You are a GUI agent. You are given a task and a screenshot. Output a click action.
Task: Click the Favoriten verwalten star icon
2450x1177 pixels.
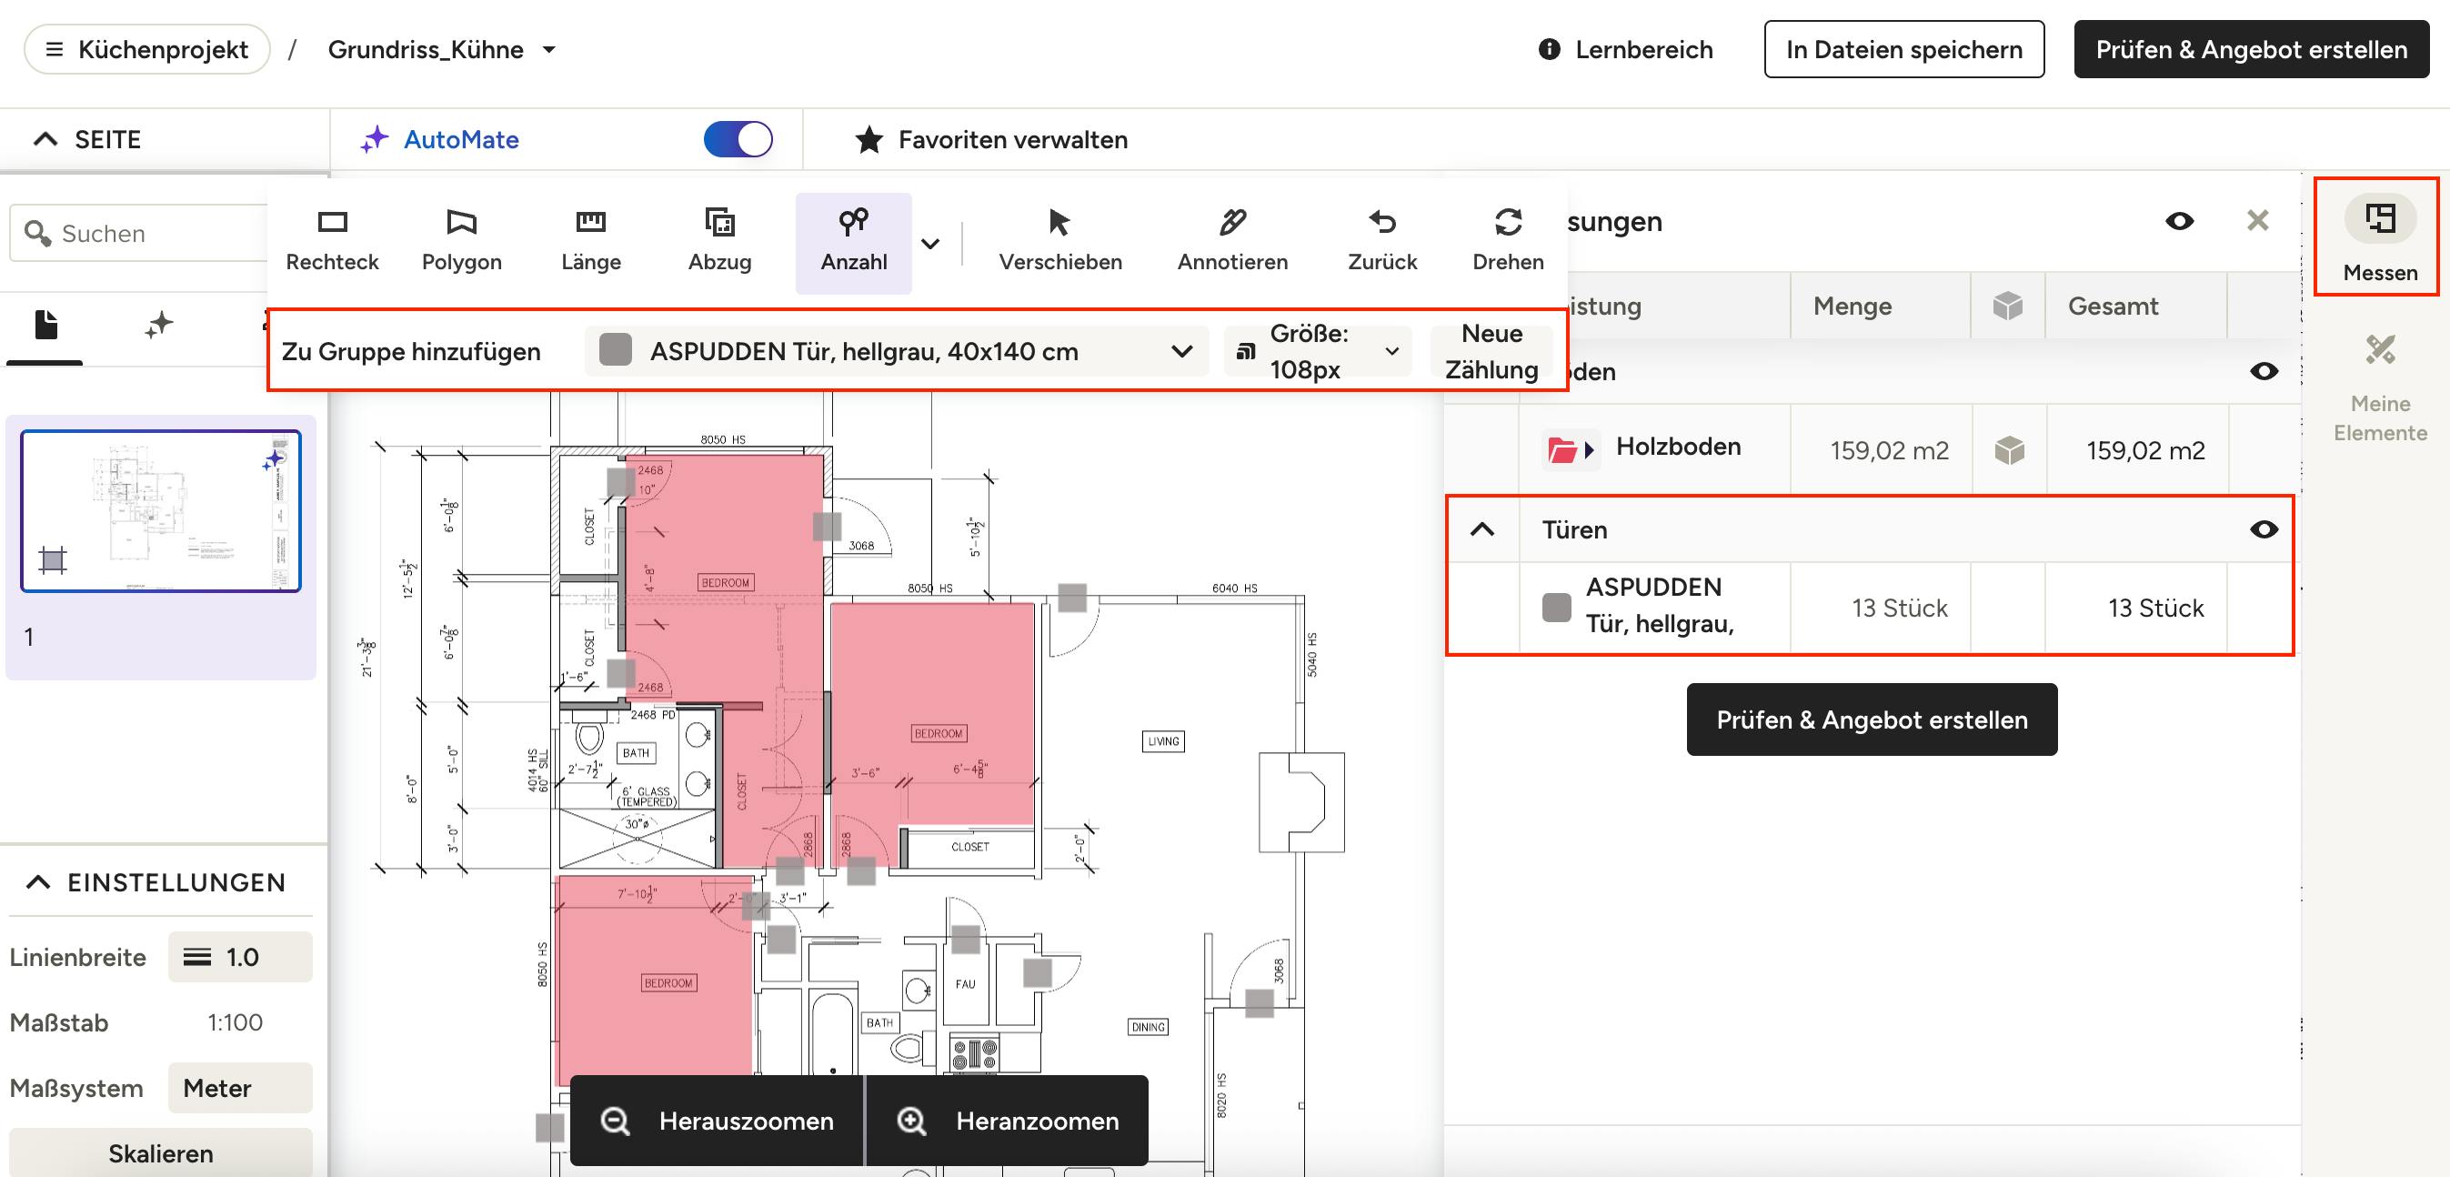click(869, 140)
